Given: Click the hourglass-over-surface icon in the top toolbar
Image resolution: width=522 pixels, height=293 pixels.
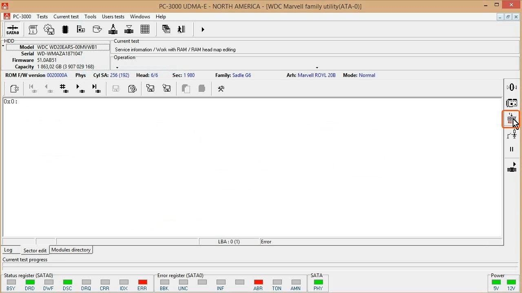Looking at the screenshot, I should (129, 29).
